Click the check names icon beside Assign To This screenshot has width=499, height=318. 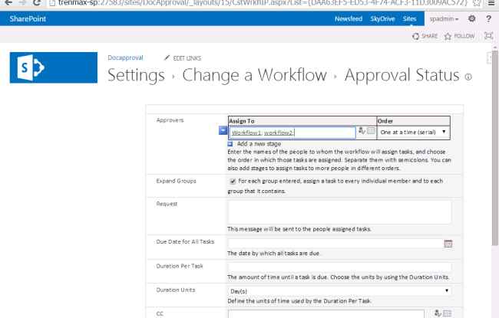tap(362, 130)
